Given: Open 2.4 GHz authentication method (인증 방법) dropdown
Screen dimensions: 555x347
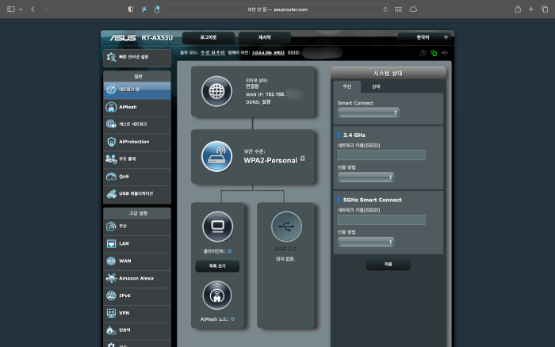Looking at the screenshot, I should [366, 177].
